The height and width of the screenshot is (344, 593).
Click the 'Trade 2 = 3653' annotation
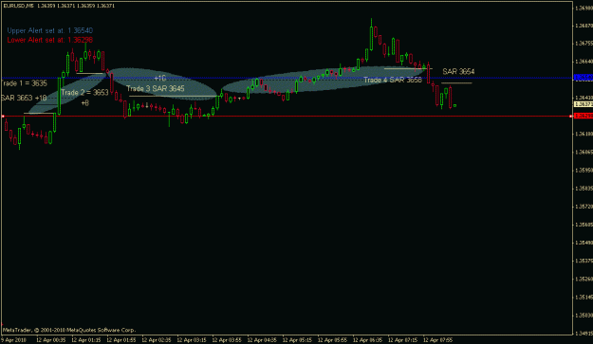(x=84, y=93)
